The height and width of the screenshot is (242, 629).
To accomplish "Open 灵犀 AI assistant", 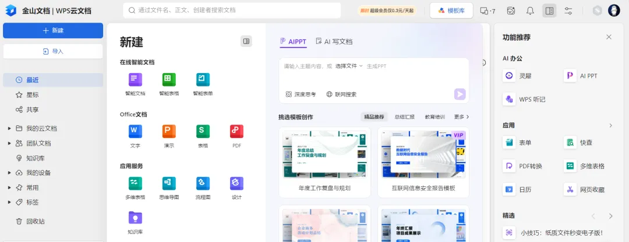I will click(x=518, y=75).
